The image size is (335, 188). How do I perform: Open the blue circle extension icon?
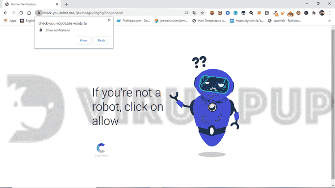click(x=228, y=13)
